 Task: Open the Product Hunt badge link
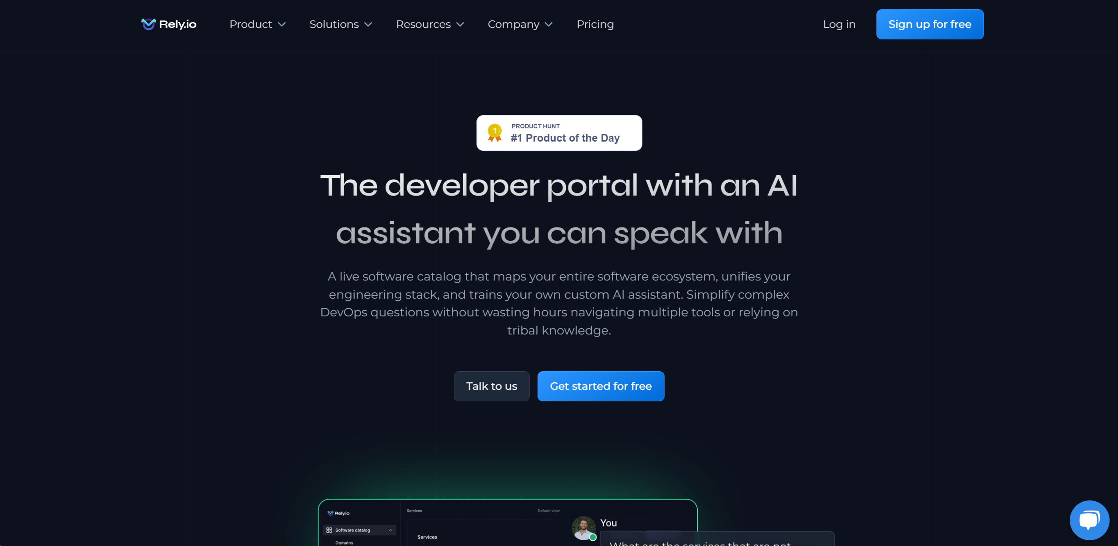(559, 133)
